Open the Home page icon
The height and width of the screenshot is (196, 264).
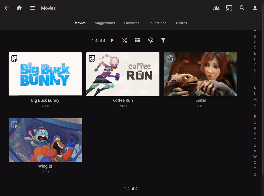point(19,8)
